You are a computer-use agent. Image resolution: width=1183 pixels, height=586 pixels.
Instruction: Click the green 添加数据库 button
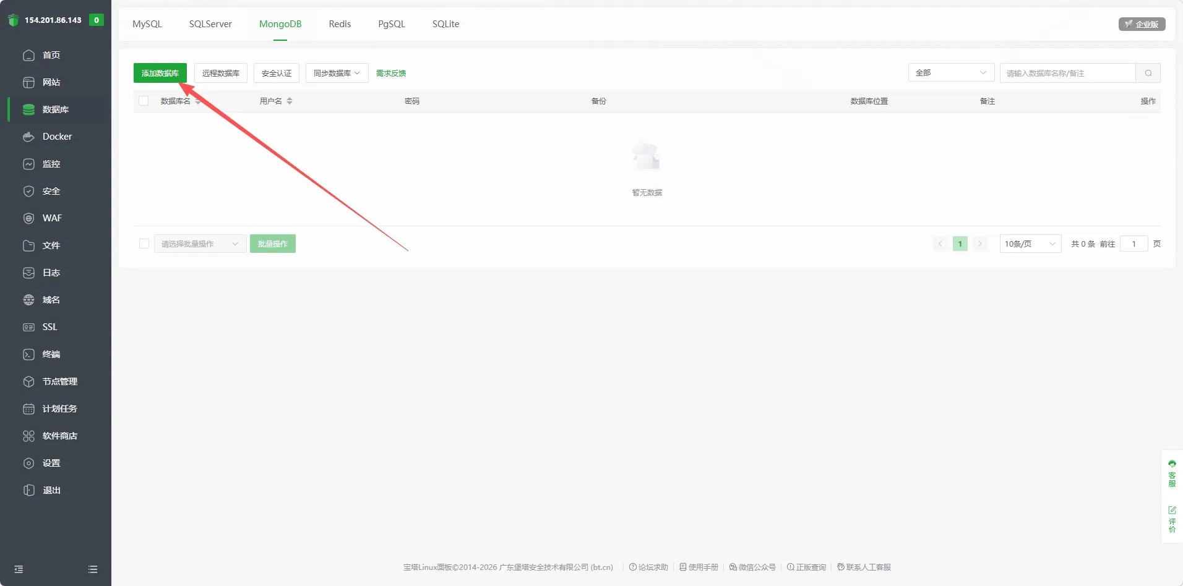160,73
